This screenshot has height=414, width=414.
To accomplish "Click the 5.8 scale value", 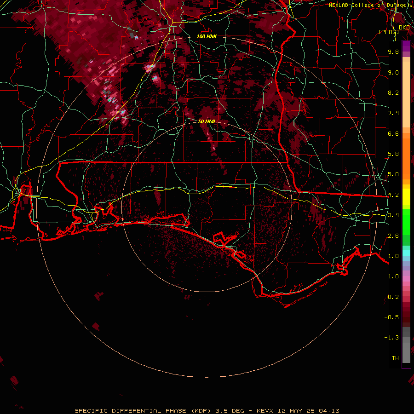I will (x=393, y=154).
